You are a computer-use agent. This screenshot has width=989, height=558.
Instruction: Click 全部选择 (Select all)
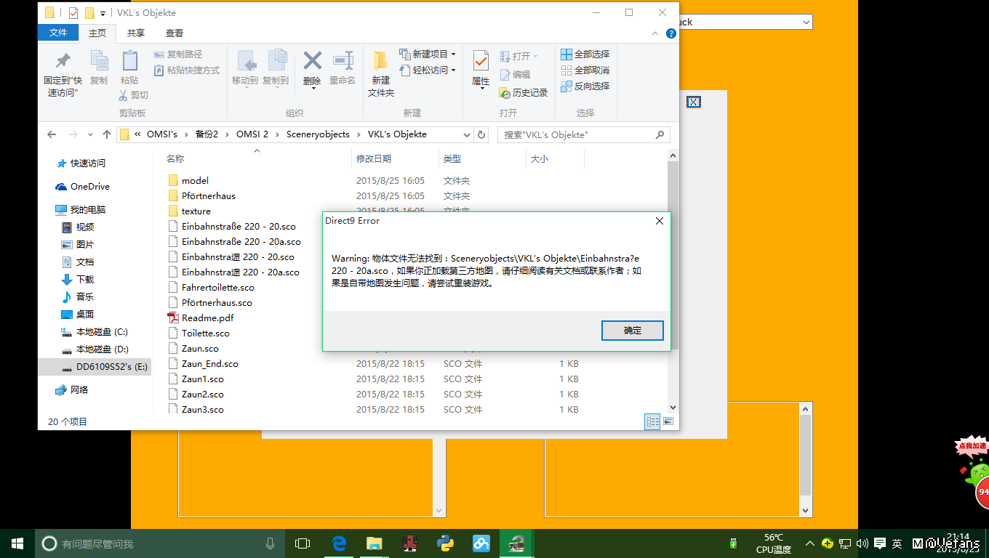click(x=585, y=54)
